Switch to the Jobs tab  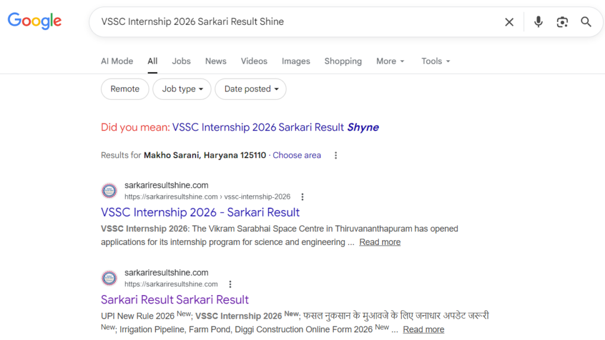pos(181,61)
